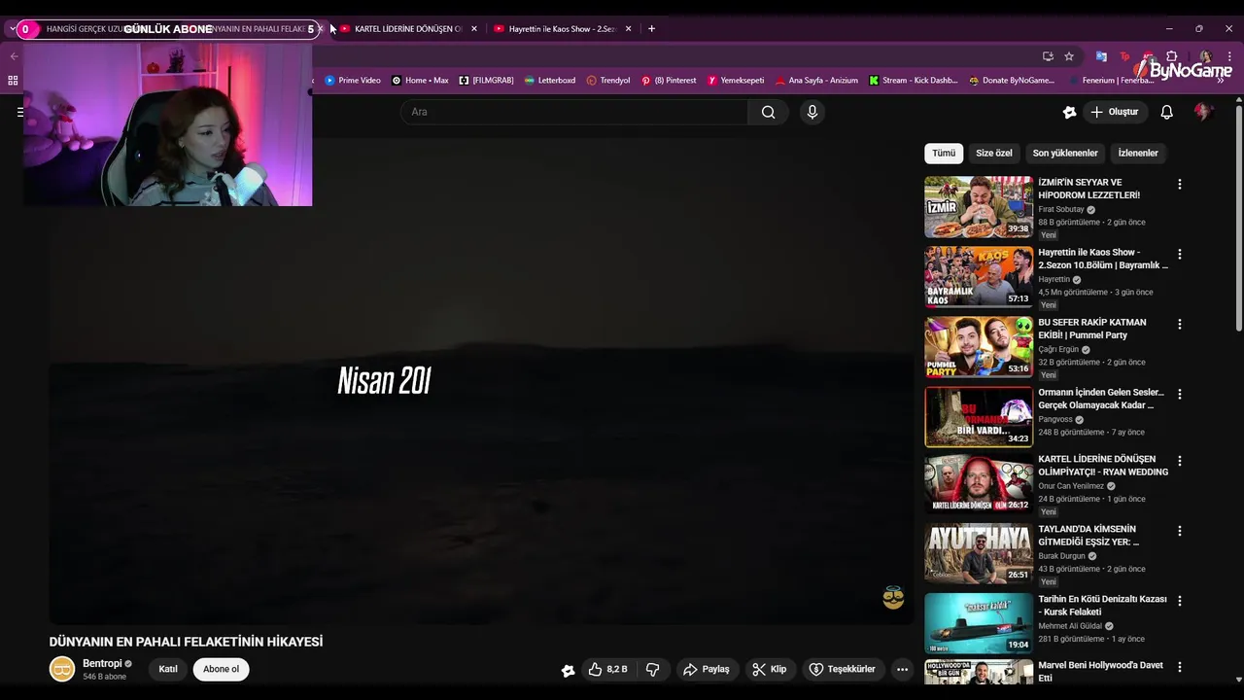Open tab search dropdown arrow
The width and height of the screenshot is (1244, 700).
pyautogui.click(x=13, y=28)
